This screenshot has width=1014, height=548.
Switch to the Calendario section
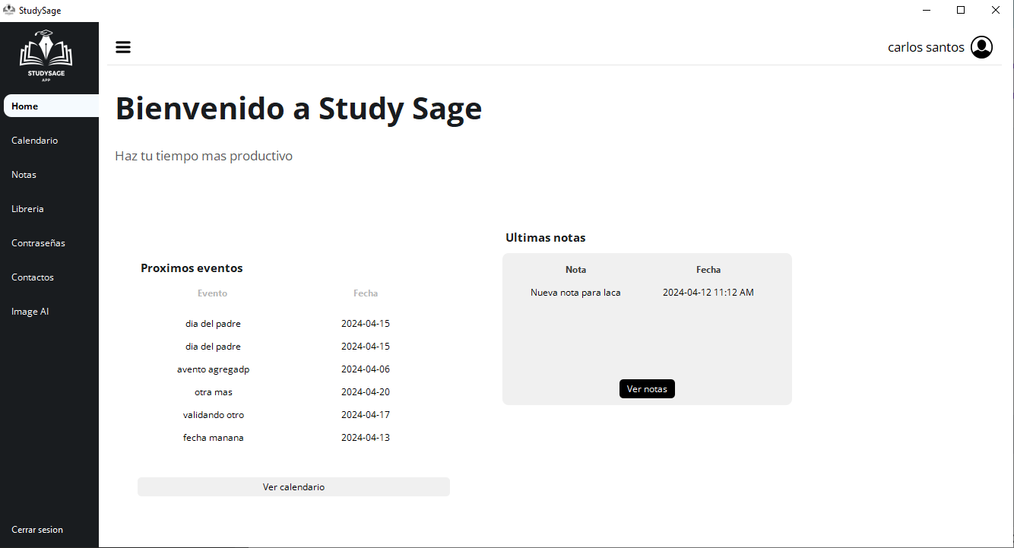(34, 140)
